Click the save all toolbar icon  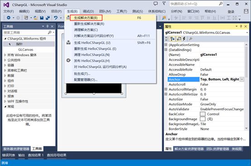(x=48, y=18)
